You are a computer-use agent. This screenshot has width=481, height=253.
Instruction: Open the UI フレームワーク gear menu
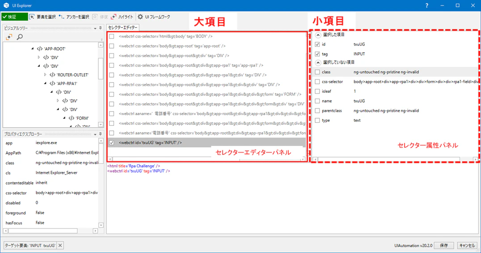pos(154,17)
